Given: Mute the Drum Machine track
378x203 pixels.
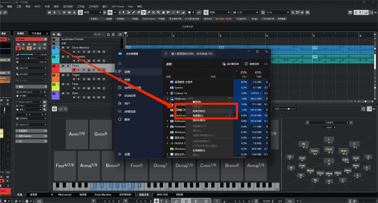Looking at the screenshot, I should pos(63,48).
